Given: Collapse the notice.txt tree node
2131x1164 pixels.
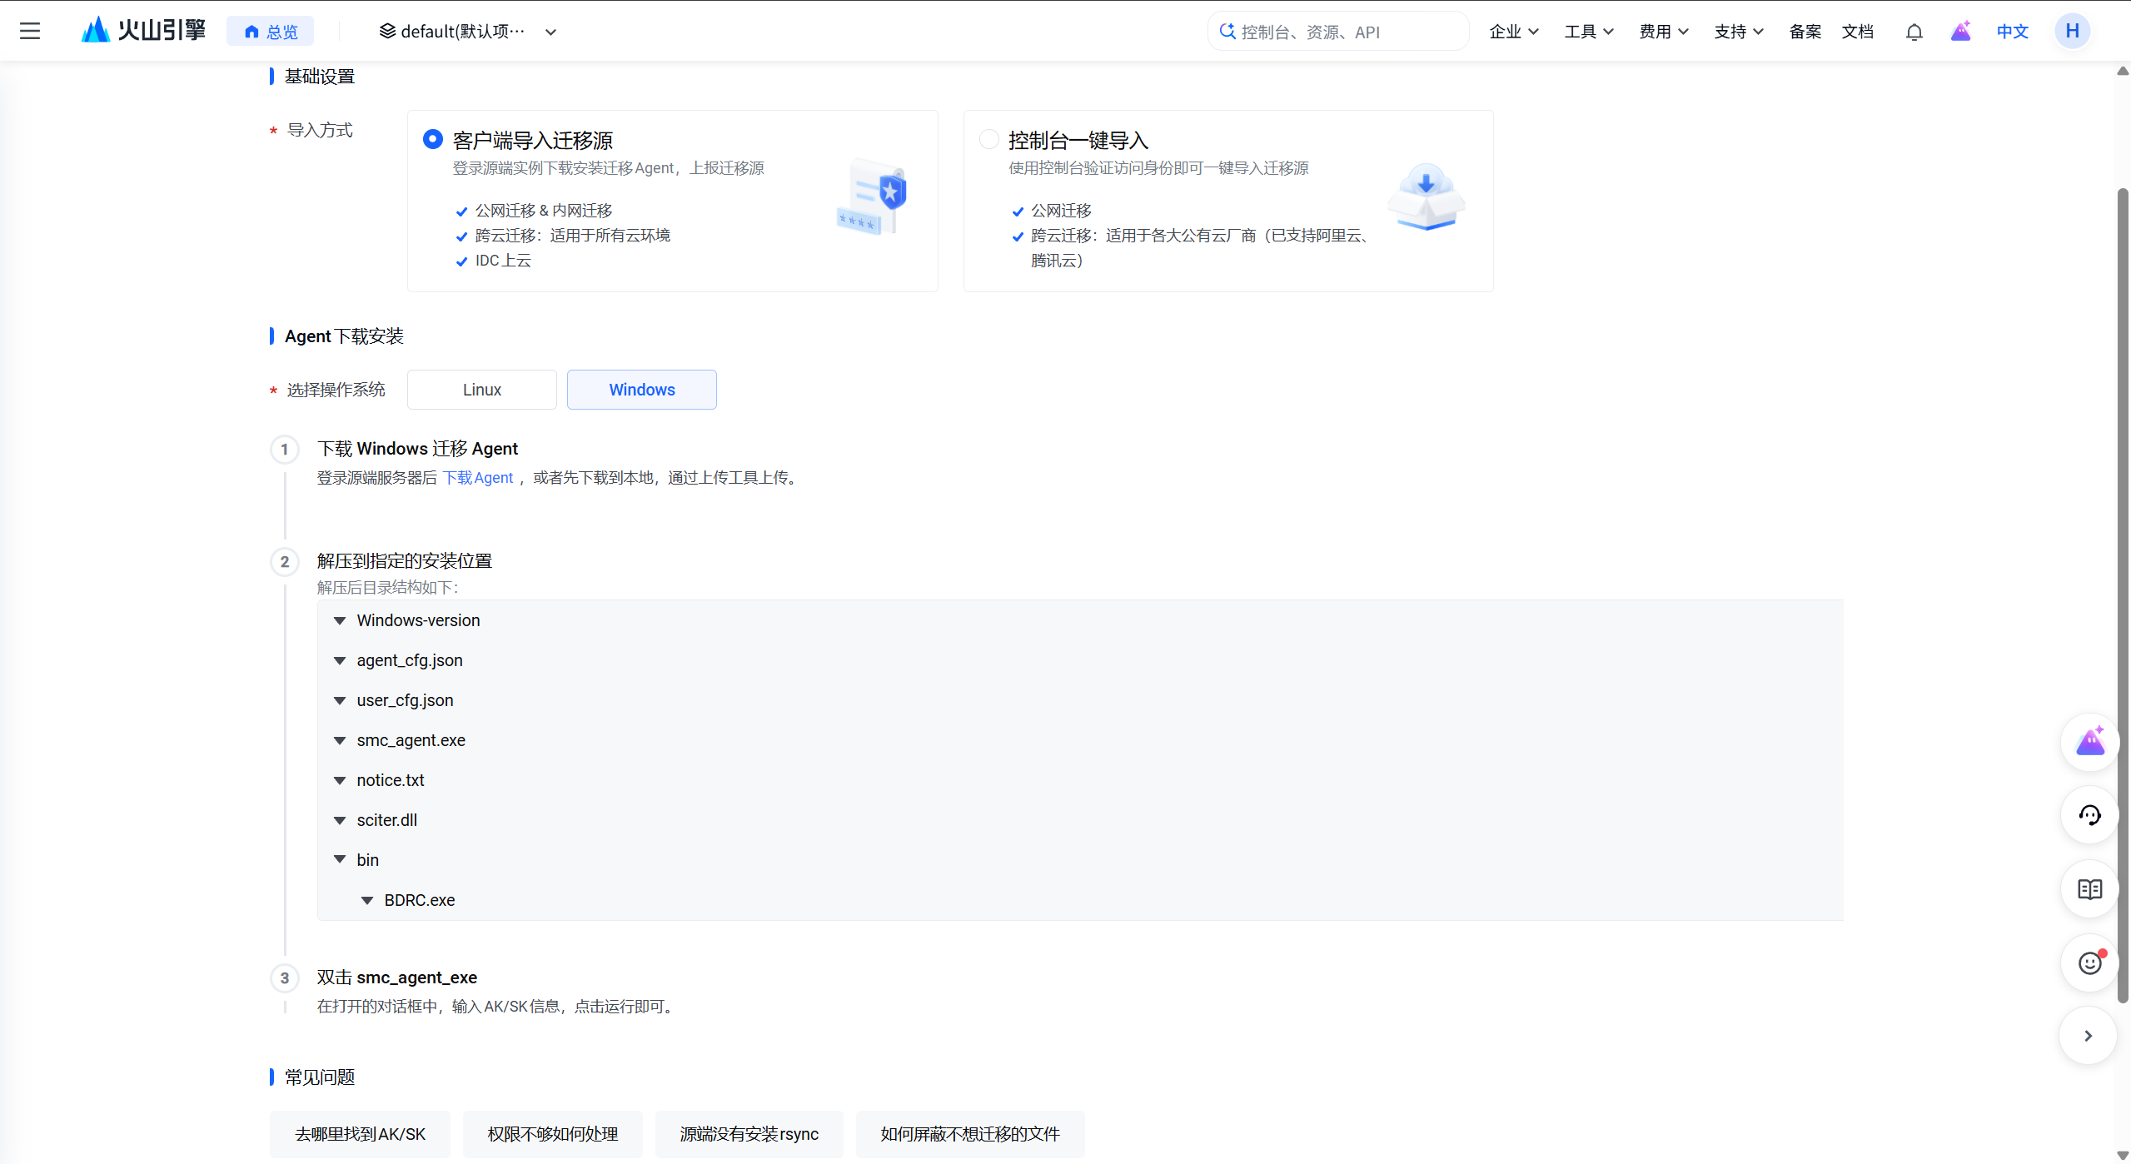Looking at the screenshot, I should tap(340, 781).
